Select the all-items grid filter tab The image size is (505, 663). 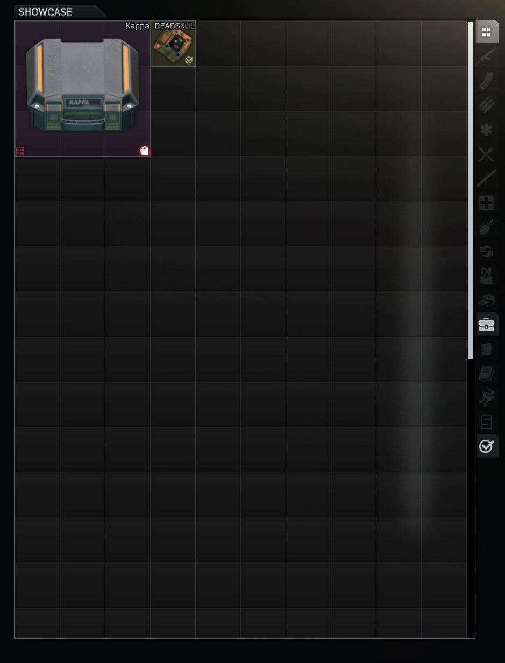[x=487, y=32]
